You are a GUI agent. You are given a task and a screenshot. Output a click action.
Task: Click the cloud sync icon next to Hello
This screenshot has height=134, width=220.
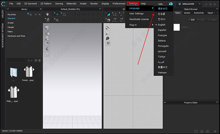point(171,4)
